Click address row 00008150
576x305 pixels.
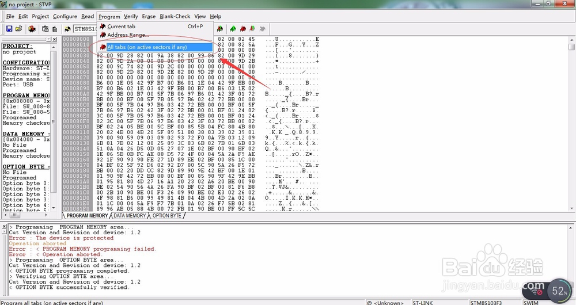(x=76, y=154)
